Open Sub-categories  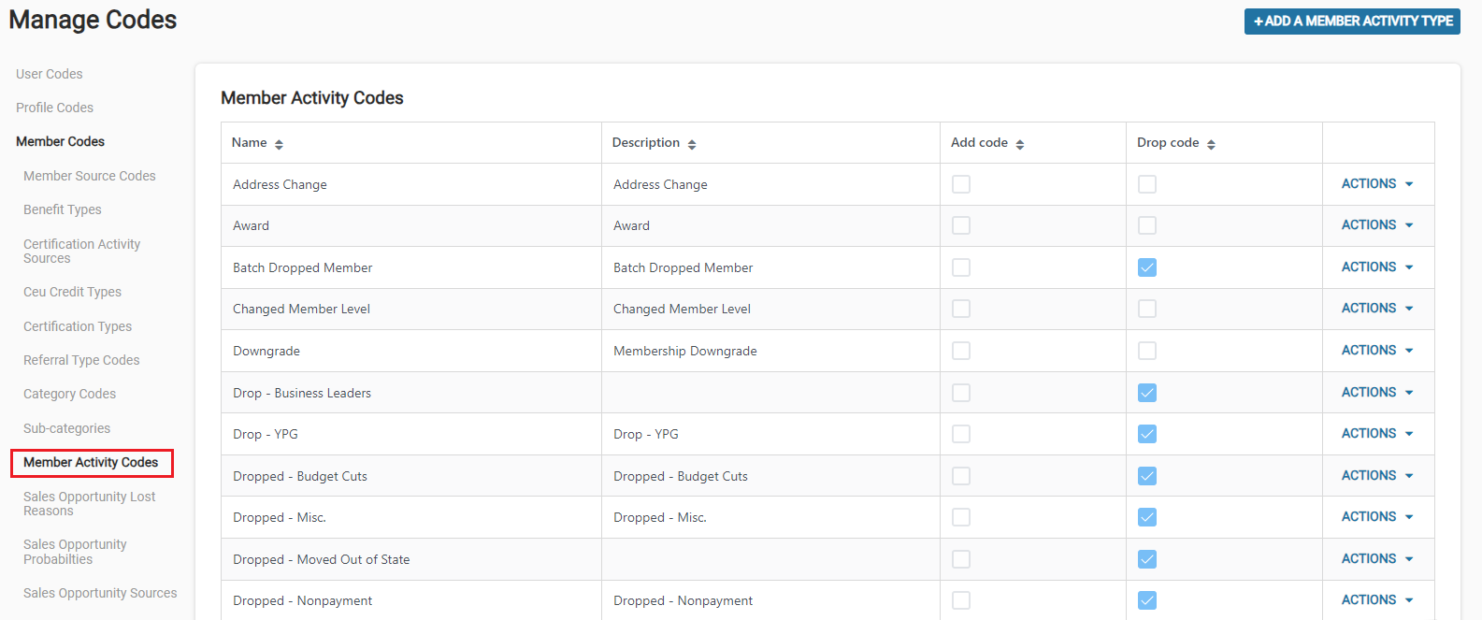(67, 428)
